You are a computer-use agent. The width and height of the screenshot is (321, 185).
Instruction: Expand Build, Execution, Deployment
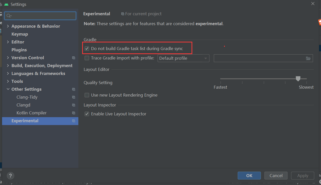8,65
